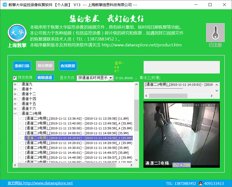Check the 通道十四 checkbox

[19, 99]
